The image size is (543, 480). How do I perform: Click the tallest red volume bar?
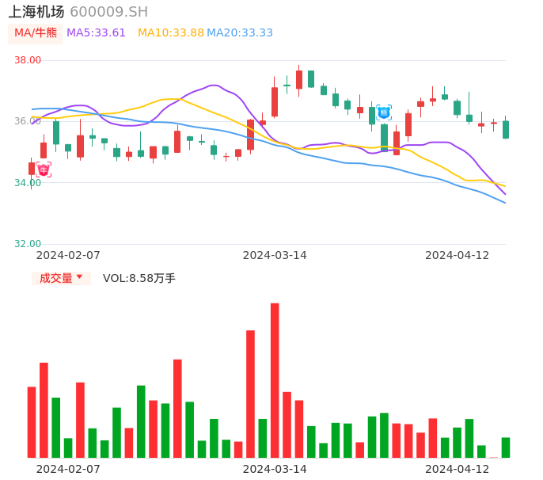(275, 380)
